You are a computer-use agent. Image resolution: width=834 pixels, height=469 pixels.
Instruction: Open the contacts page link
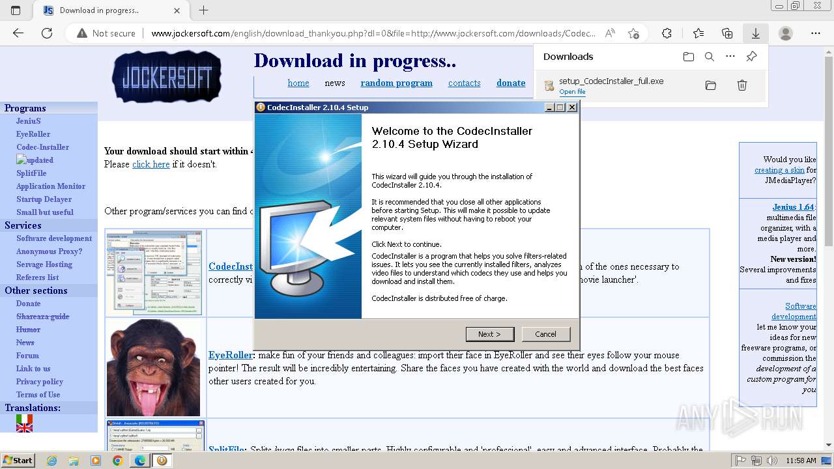(x=464, y=83)
